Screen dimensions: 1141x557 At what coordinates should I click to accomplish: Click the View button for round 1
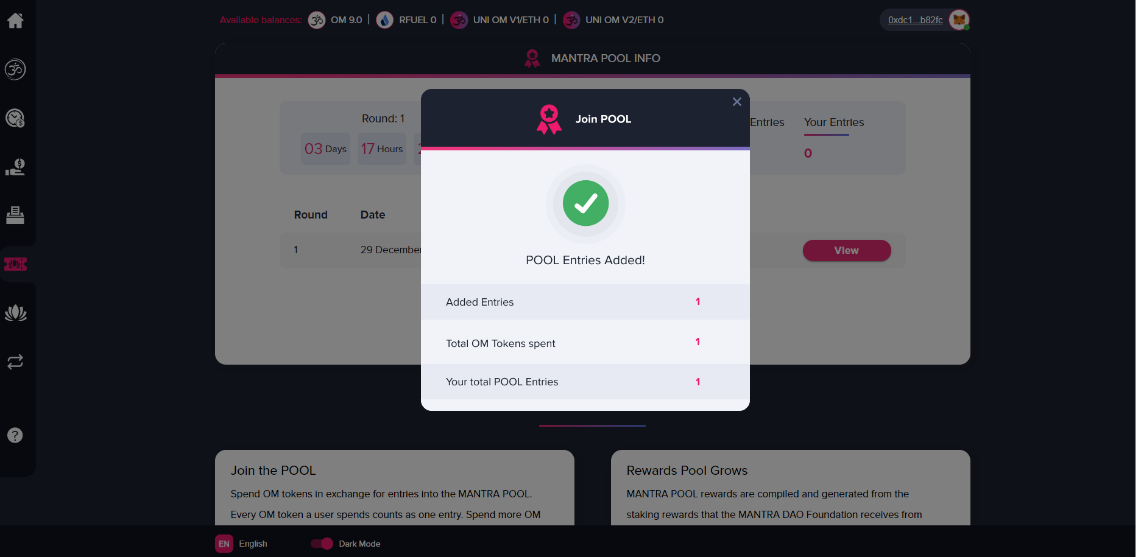pos(847,250)
